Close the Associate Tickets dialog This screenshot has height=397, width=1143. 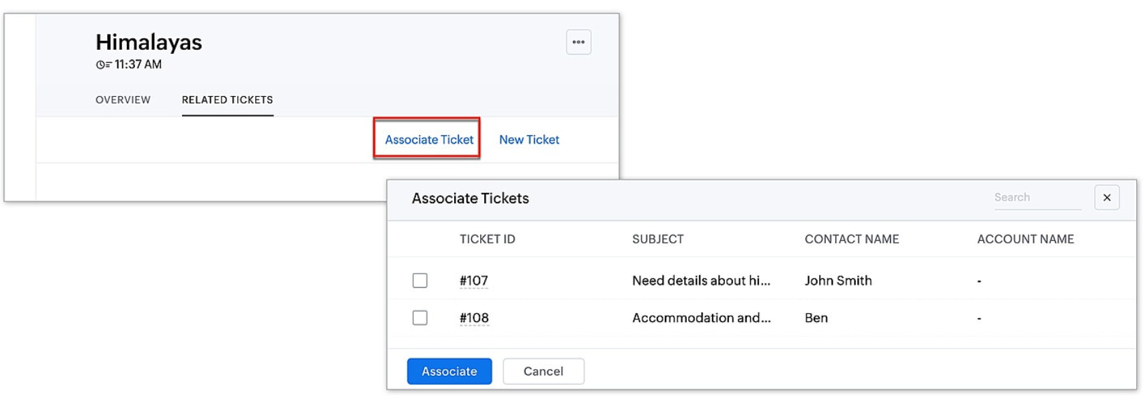pos(1106,198)
